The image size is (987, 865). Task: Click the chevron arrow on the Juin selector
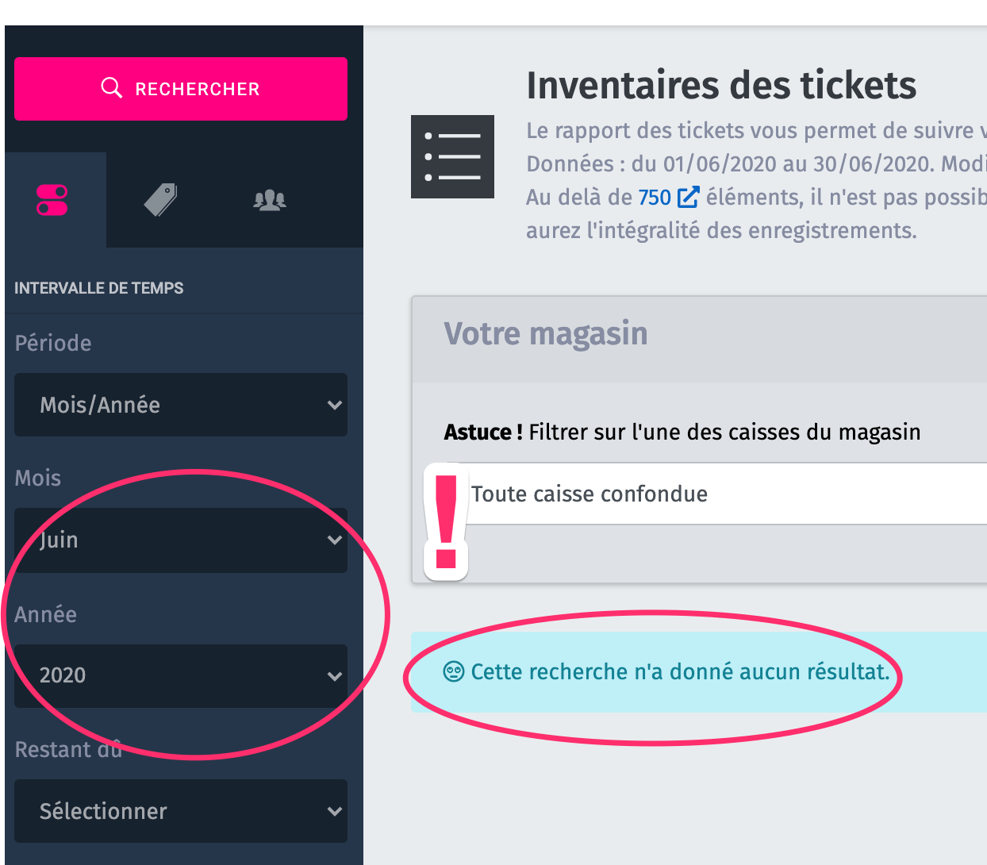tap(335, 540)
